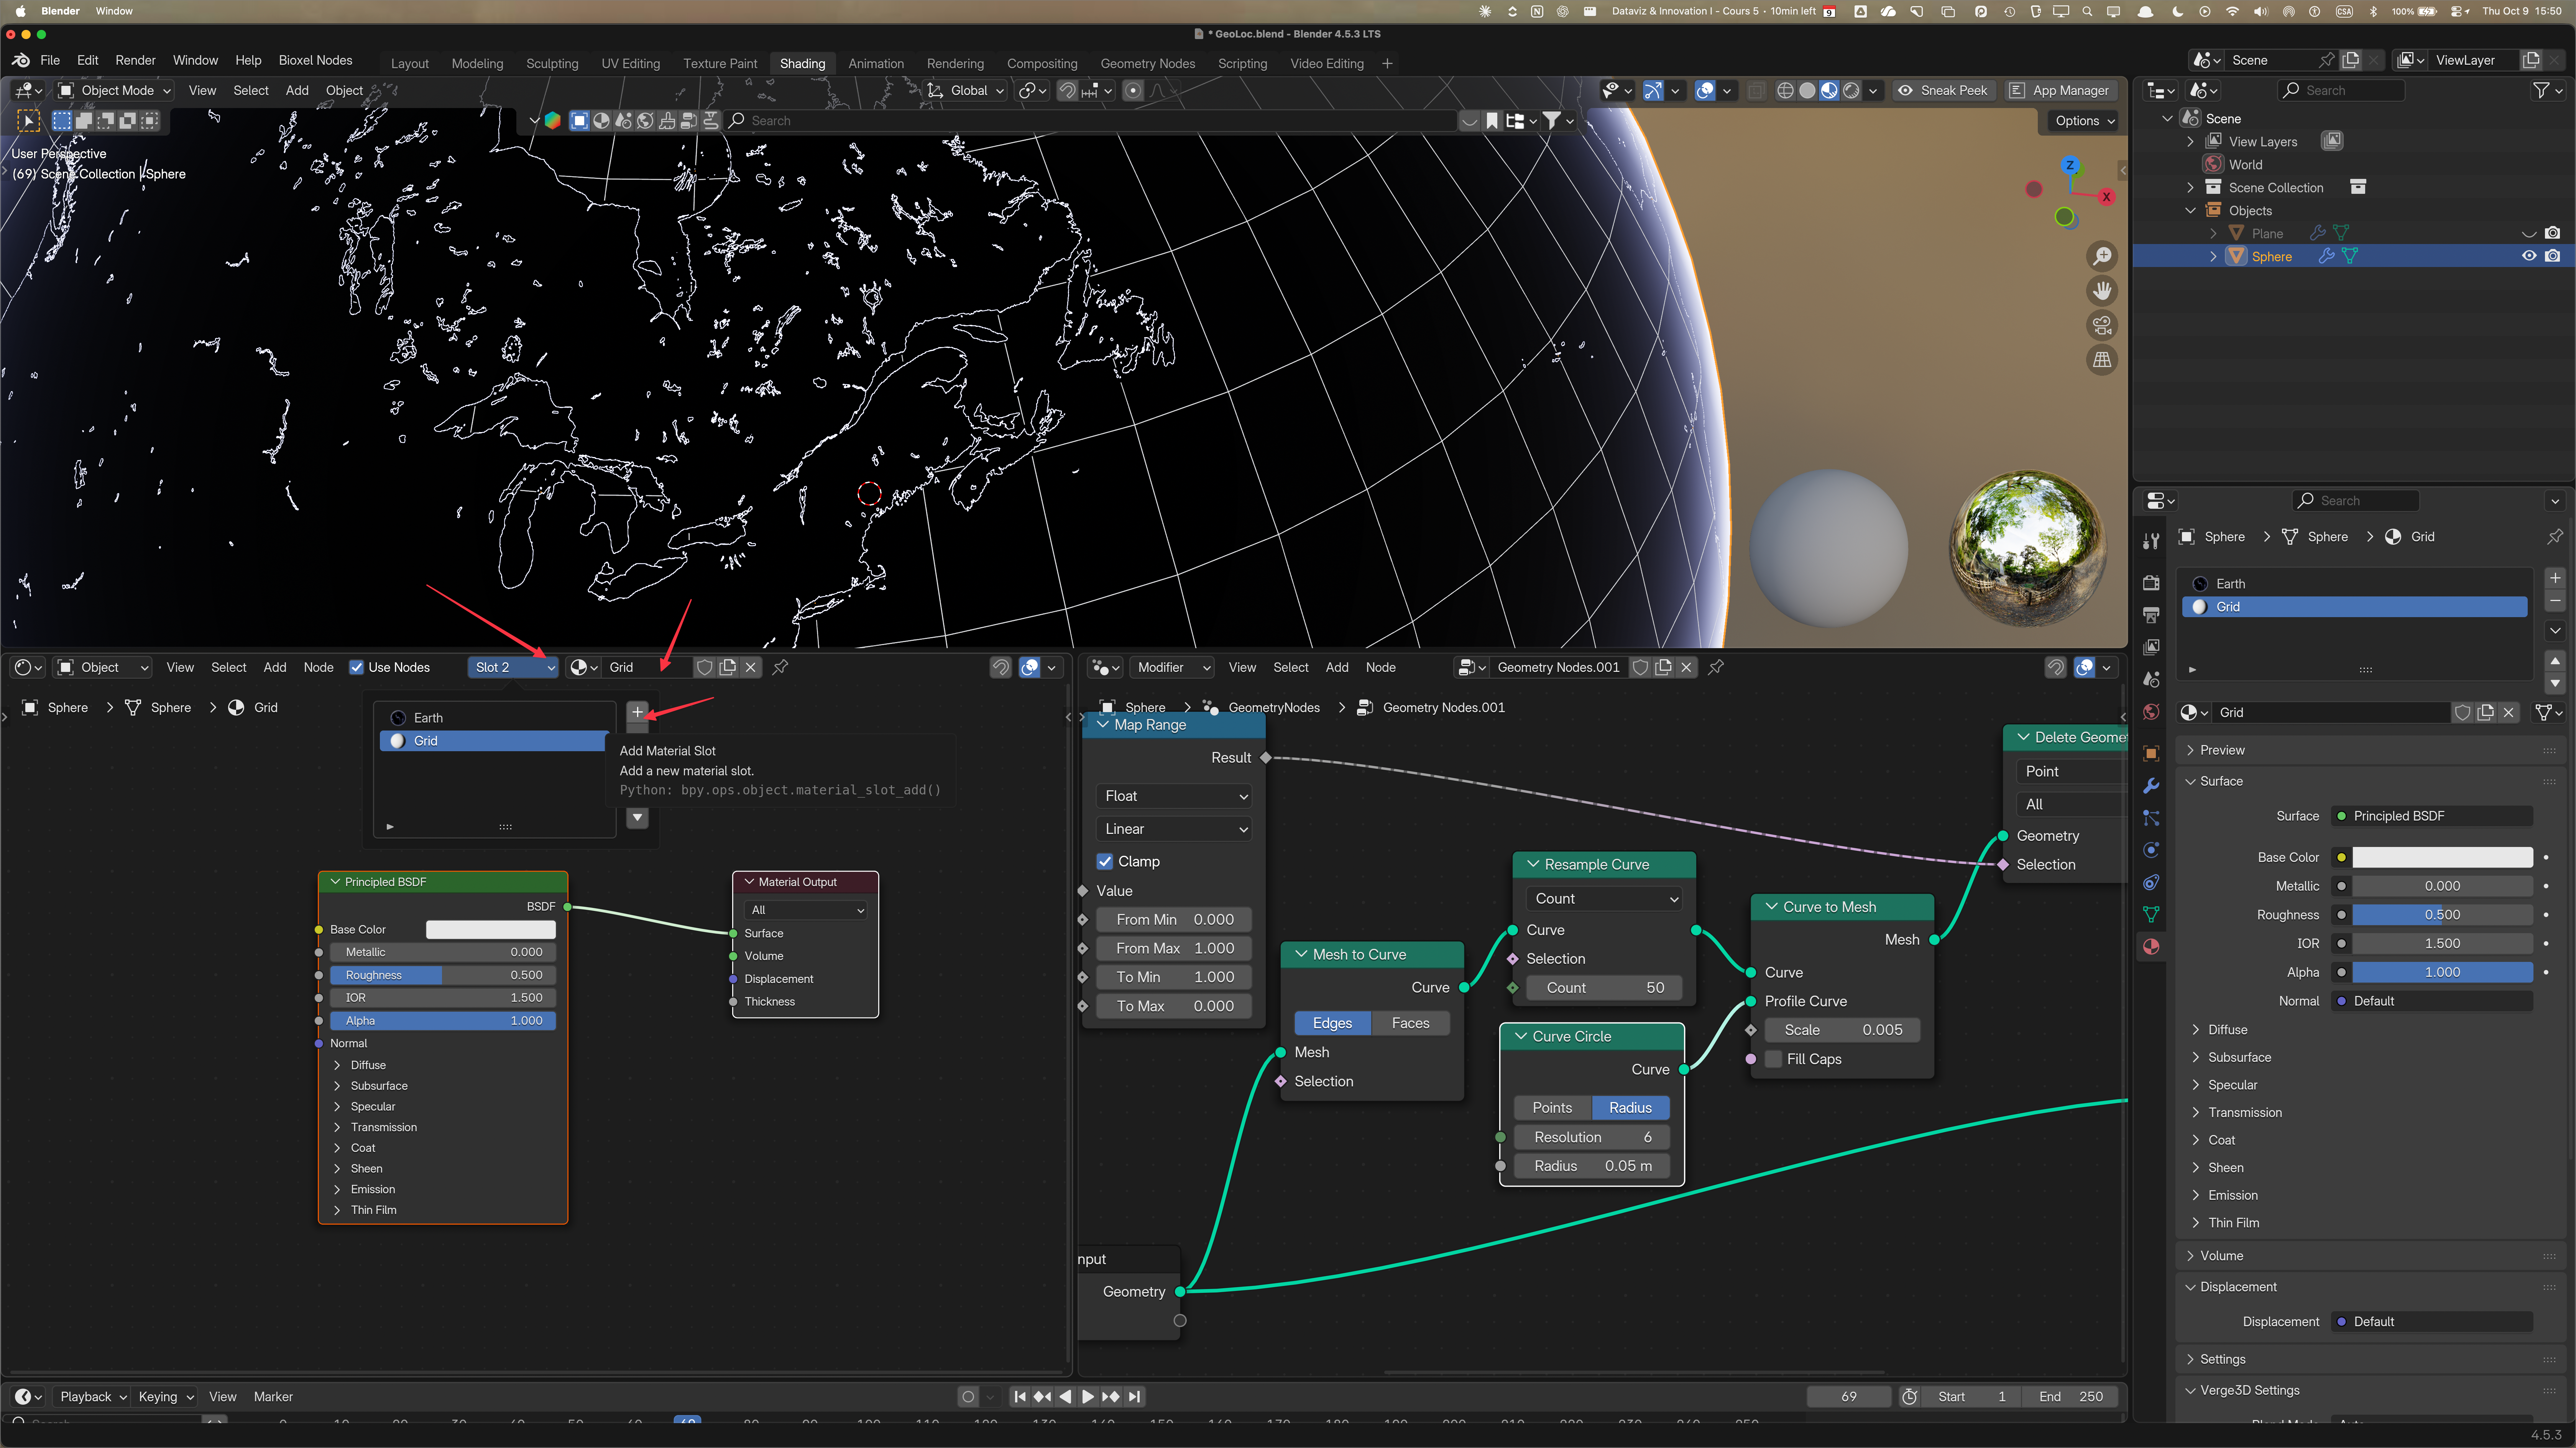Select rendered viewport shading
Viewport: 2576px width, 1448px height.
coord(1851,91)
